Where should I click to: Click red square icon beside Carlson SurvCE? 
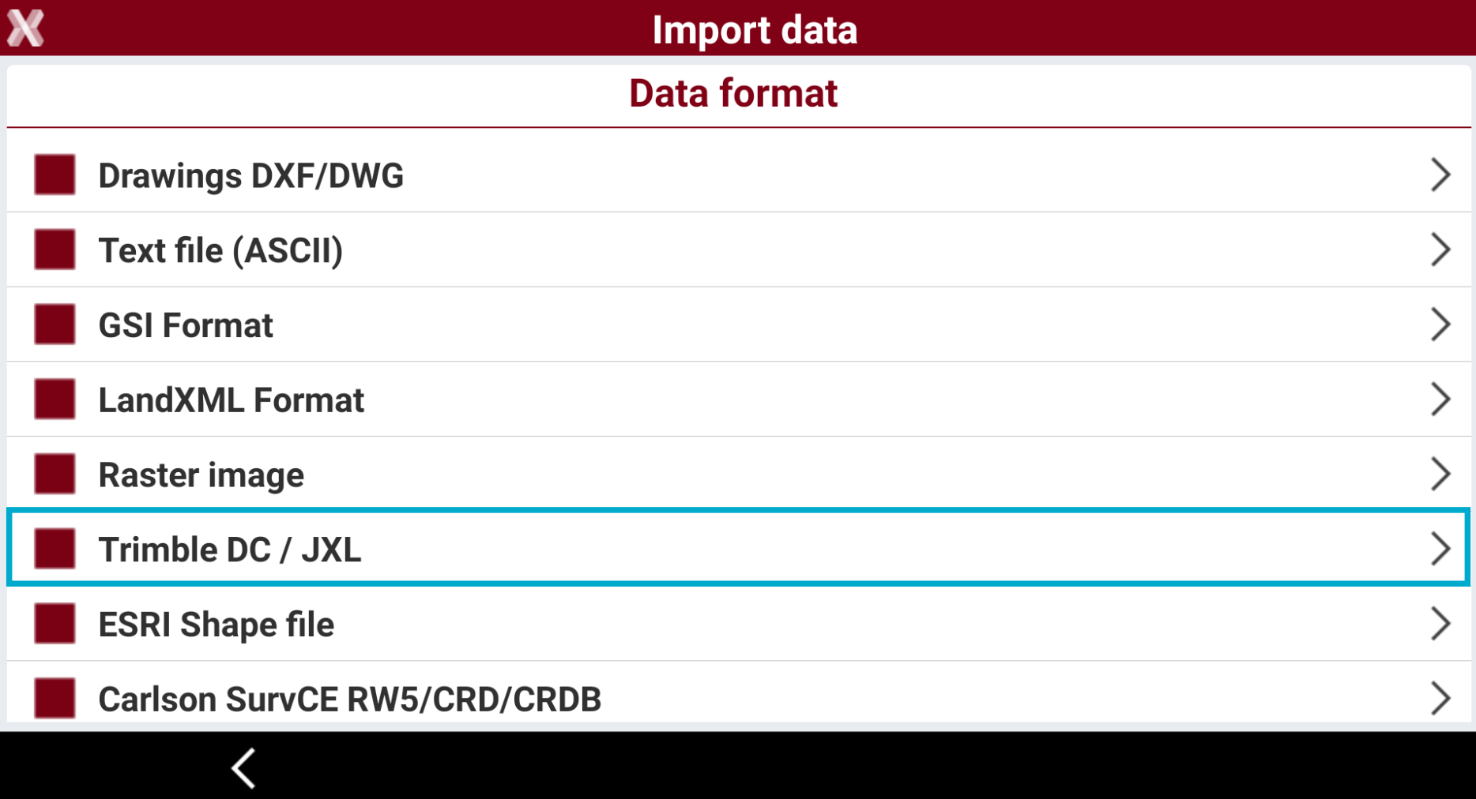[55, 698]
